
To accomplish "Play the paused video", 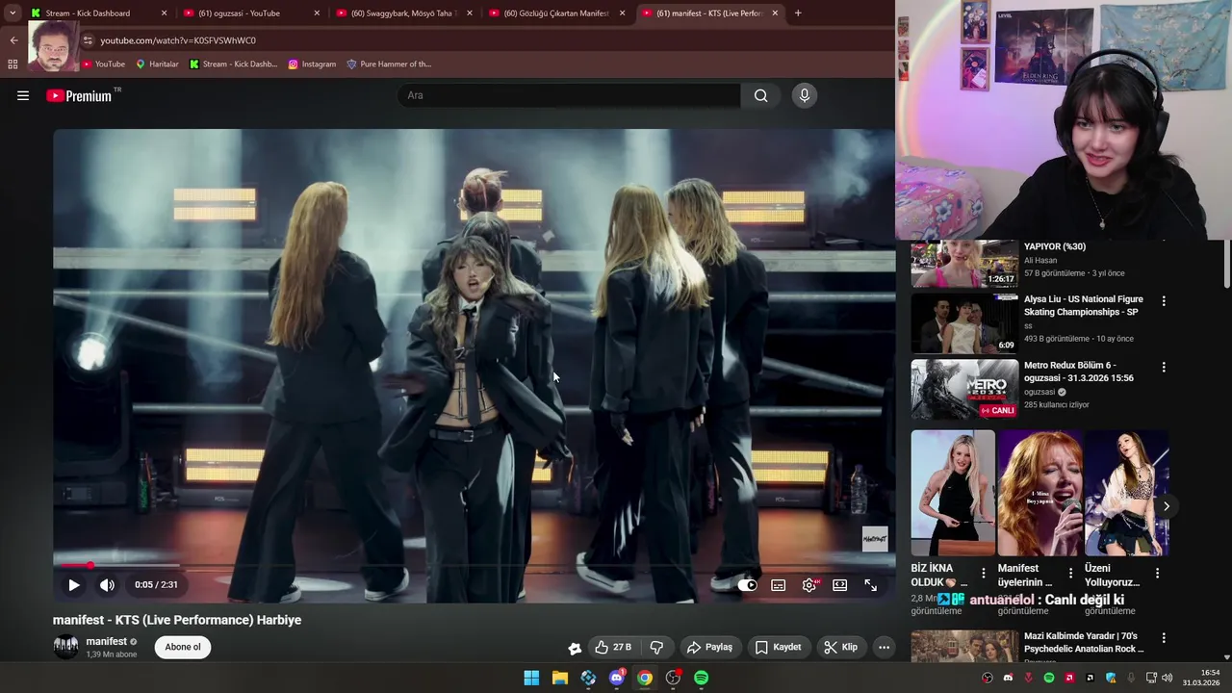I will tap(73, 584).
